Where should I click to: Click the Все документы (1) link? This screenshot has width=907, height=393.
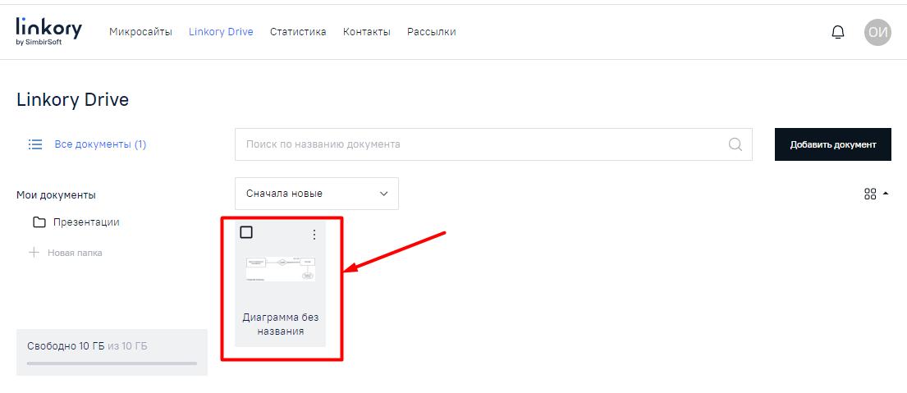tap(100, 144)
